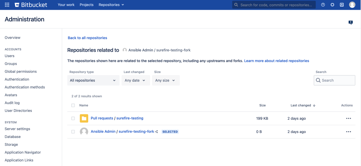Open Users in the admin sidebar
Viewport: 361px width, 166px height.
coord(9,56)
